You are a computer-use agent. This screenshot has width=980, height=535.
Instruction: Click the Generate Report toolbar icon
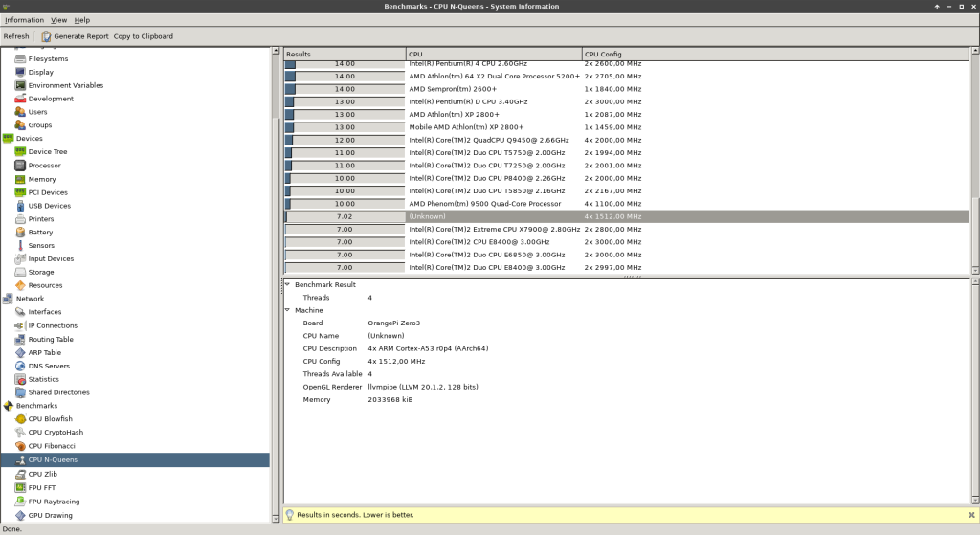pyautogui.click(x=45, y=36)
